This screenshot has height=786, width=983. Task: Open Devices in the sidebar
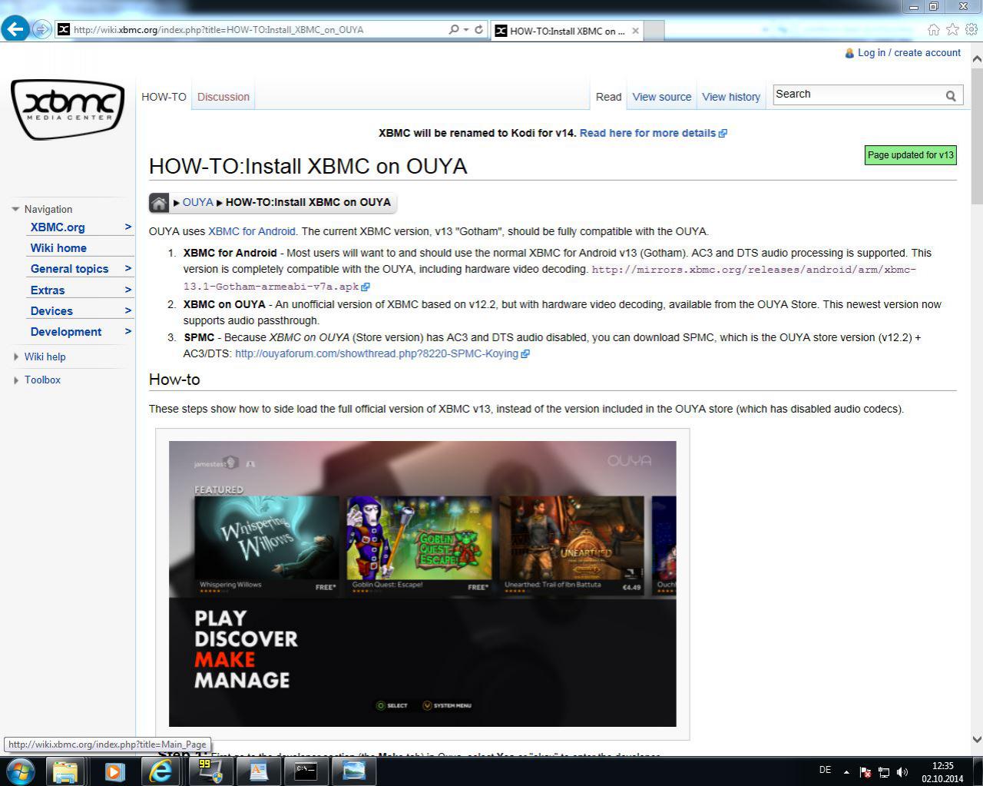[x=51, y=311]
